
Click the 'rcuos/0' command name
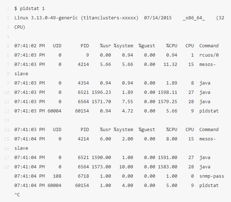209,55
